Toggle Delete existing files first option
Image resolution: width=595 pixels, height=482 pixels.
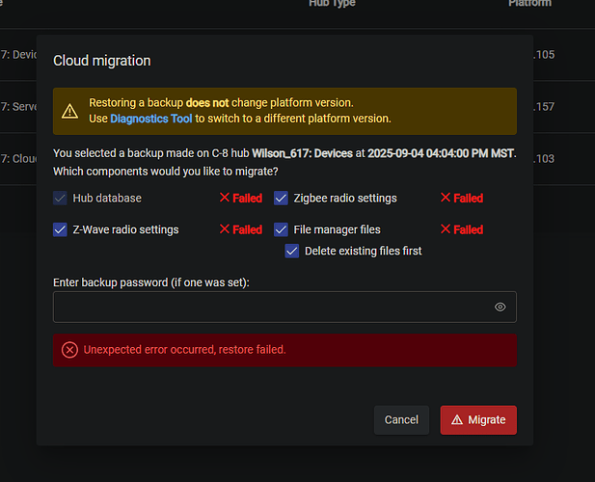292,251
